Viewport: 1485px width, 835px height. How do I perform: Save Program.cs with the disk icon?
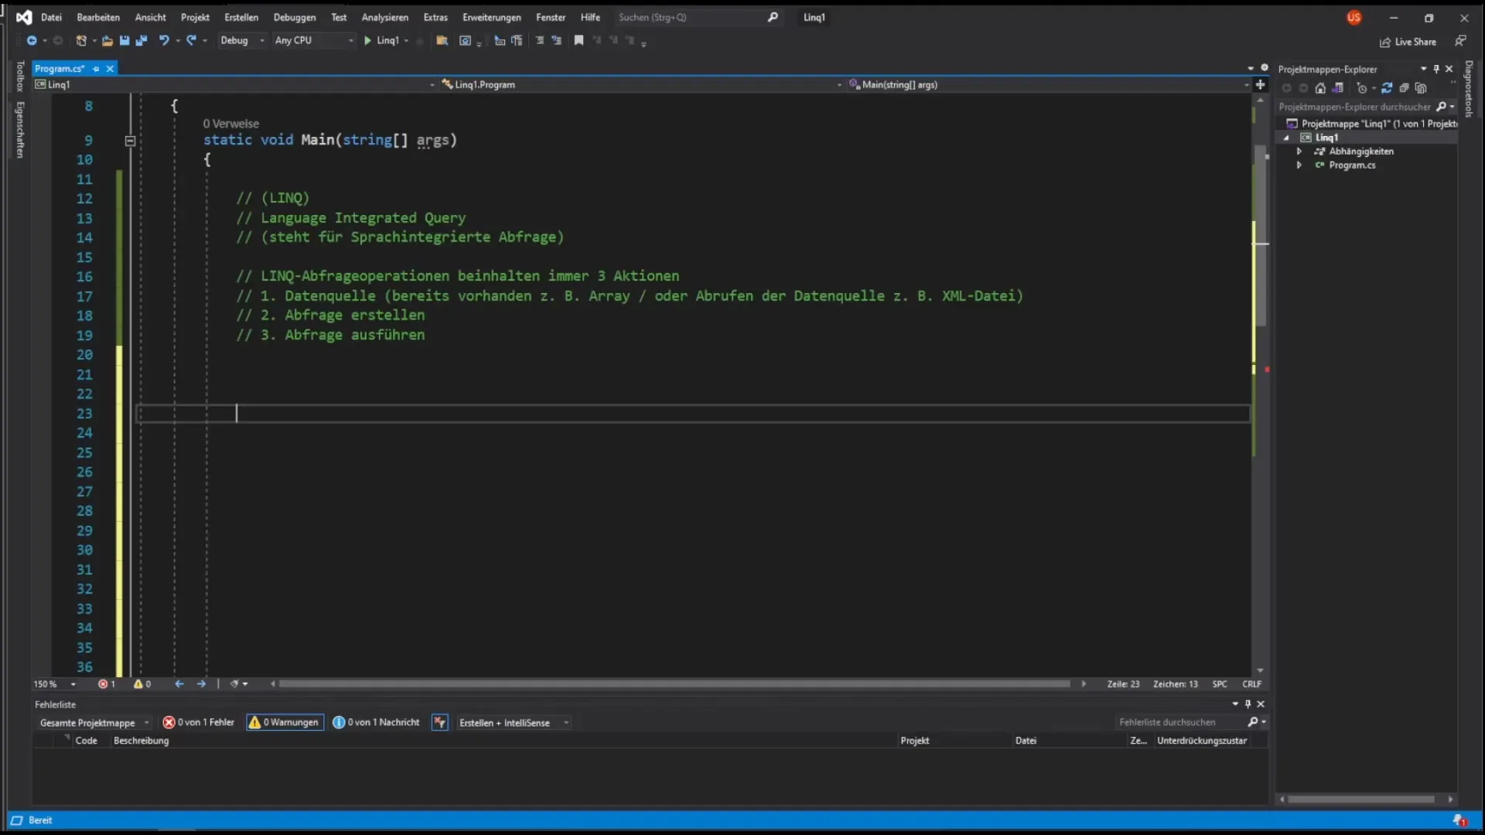125,40
